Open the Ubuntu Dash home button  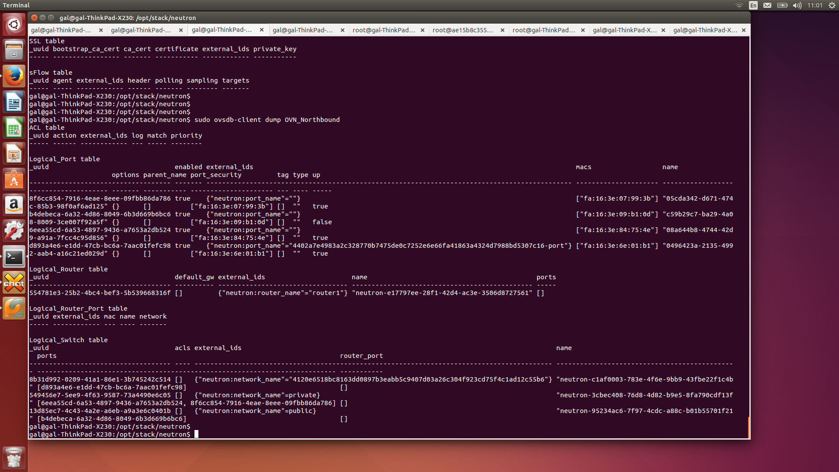14,24
